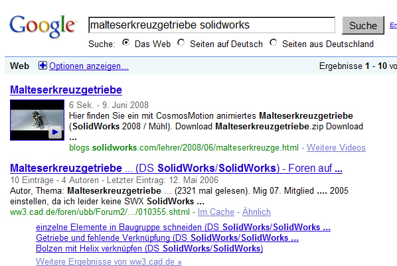Expand Optionen anzeigen search options

89,66
